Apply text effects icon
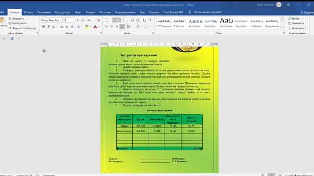The width and height of the screenshot is (314, 176). tap(78, 27)
